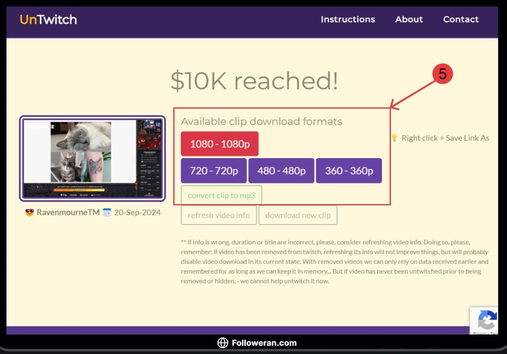Select the RavenmourneTM streamer name
The height and width of the screenshot is (354, 507).
pos(68,212)
